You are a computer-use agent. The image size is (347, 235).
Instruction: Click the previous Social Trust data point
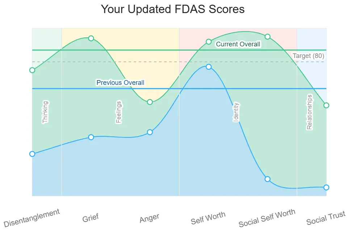[x=326, y=187]
